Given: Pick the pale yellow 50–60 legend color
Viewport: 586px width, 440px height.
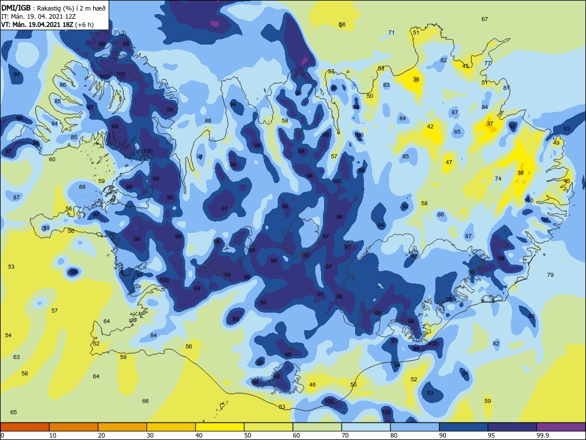Looking at the screenshot, I should (x=268, y=427).
